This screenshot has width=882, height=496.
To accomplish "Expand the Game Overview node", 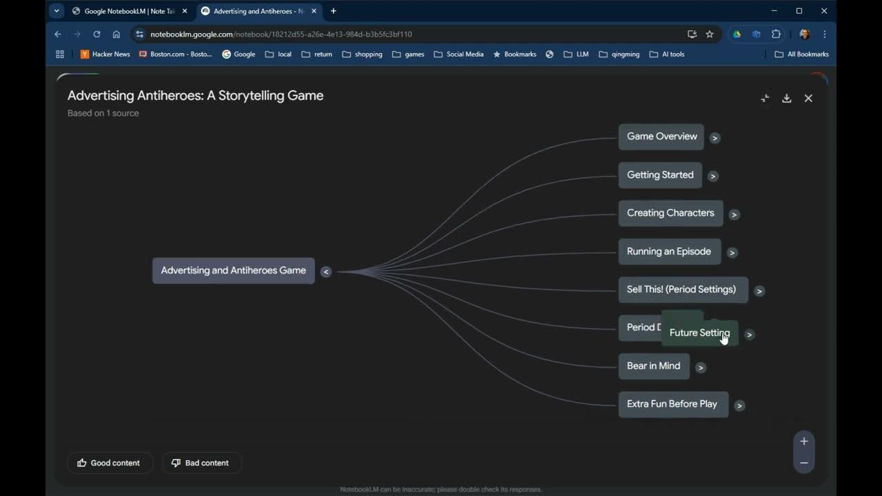I will point(715,138).
